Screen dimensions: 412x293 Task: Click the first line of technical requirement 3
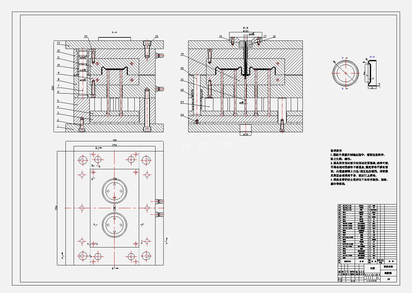point(359,180)
